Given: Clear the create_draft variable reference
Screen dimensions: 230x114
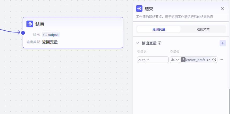Looking at the screenshot, I should coord(209,60).
